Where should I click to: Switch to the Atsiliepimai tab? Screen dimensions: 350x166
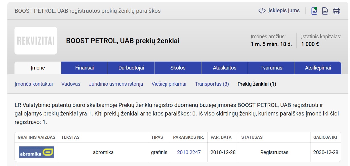pyautogui.click(x=318, y=68)
